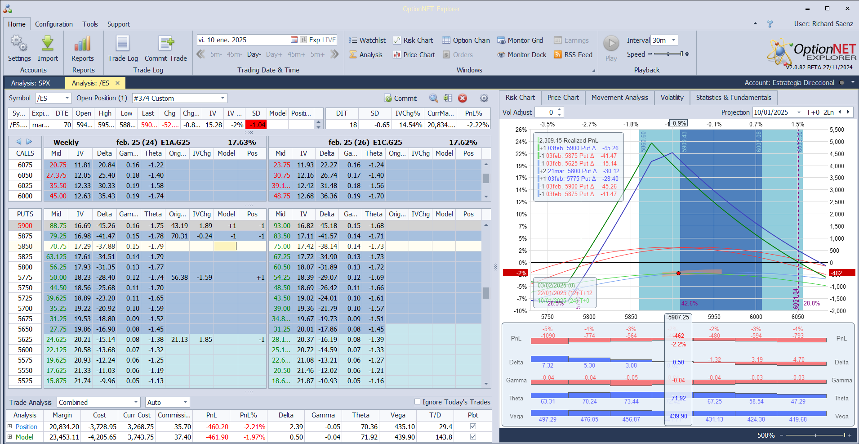859x444 pixels.
Task: Click the Commit Trade icon
Action: 166,44
